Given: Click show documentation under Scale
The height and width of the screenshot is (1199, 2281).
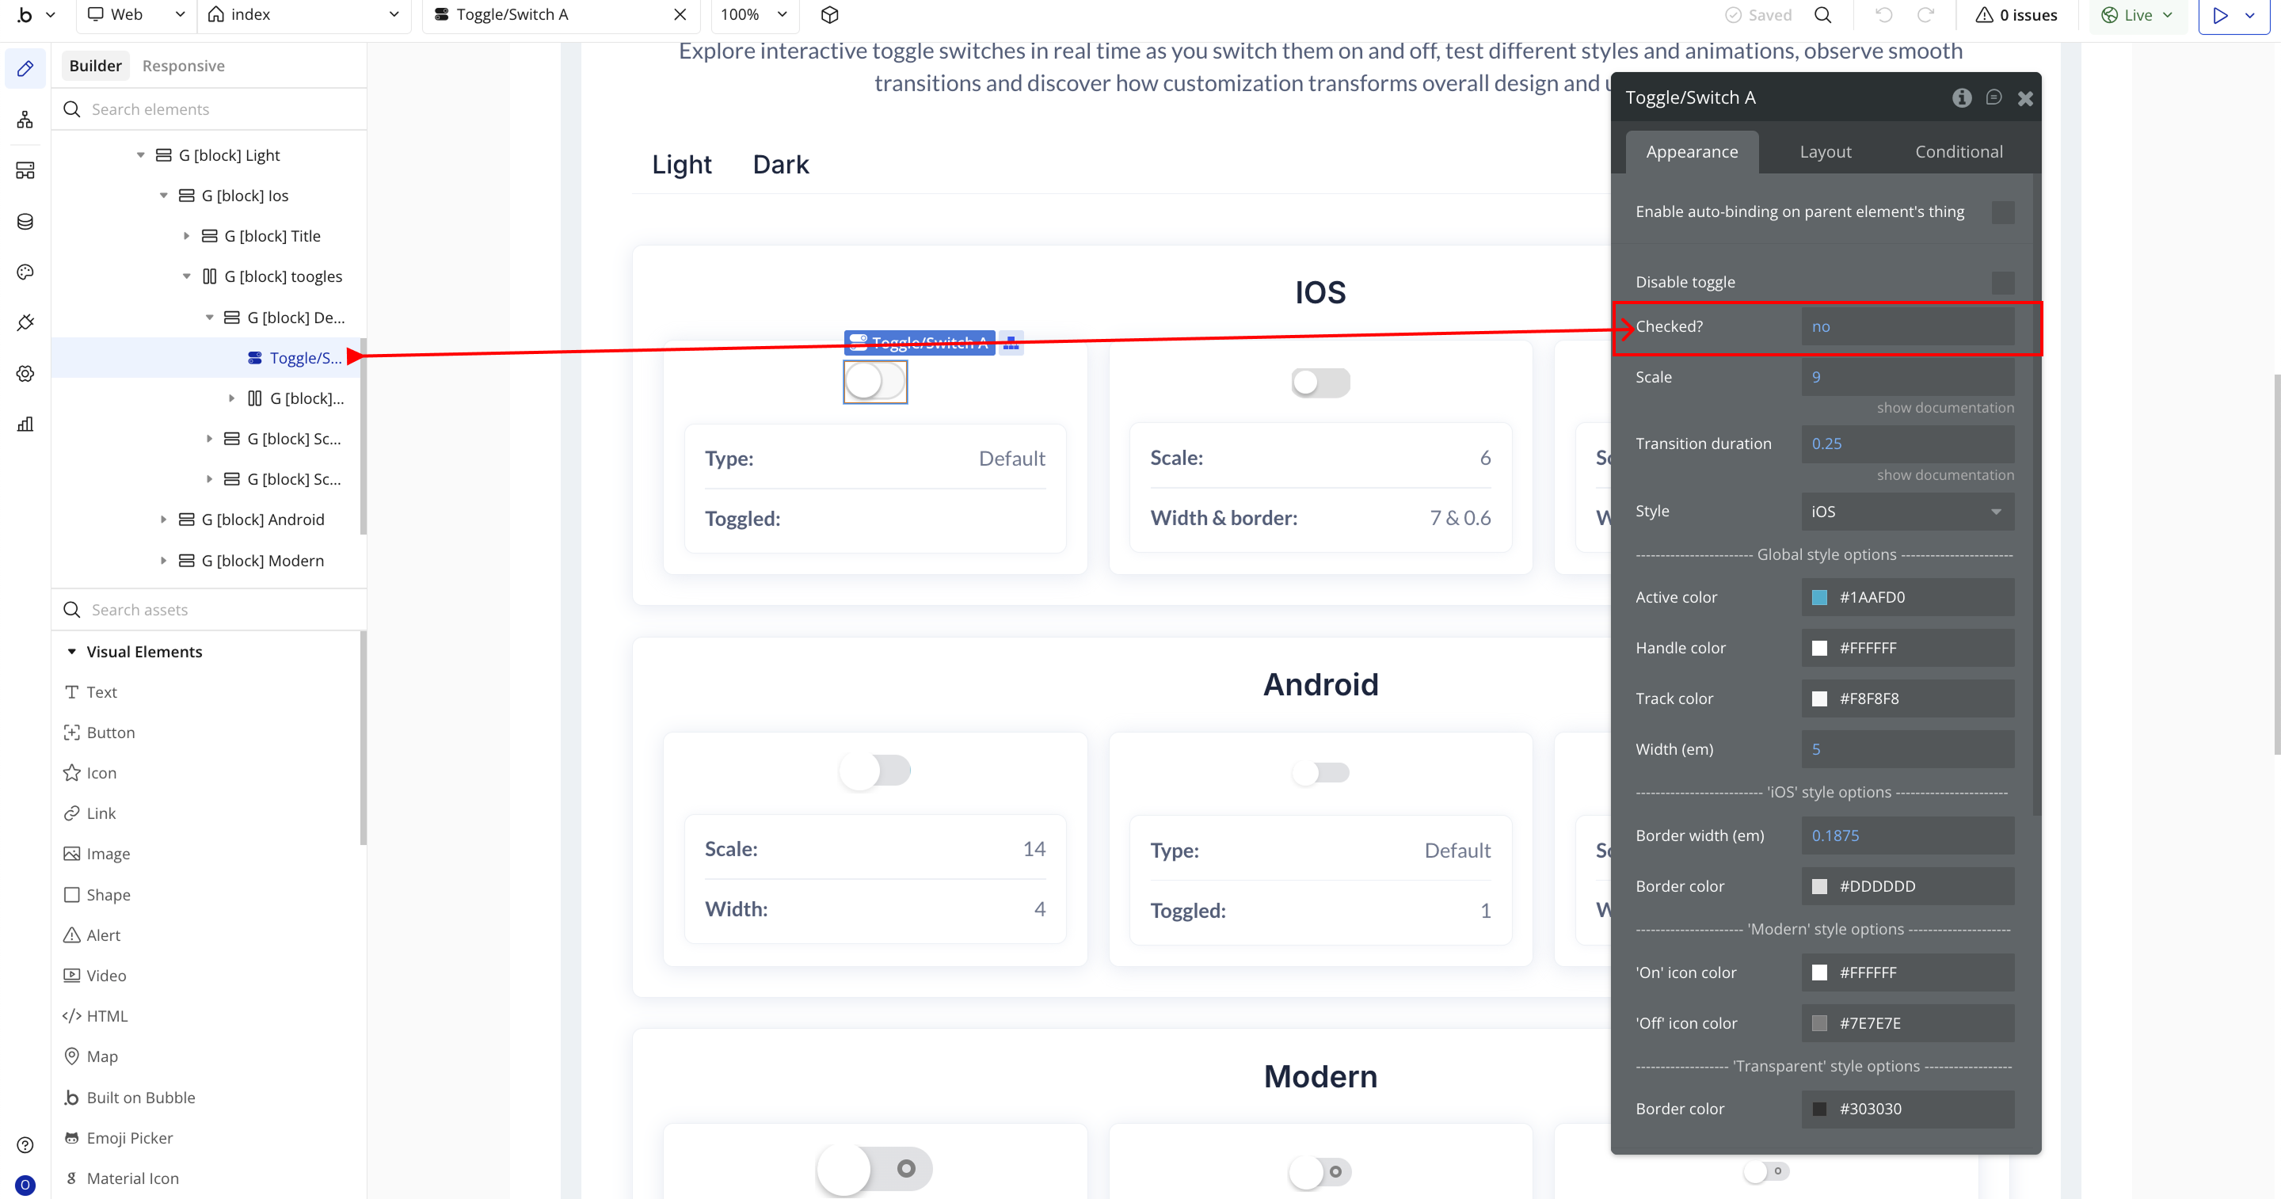Looking at the screenshot, I should click(1944, 407).
